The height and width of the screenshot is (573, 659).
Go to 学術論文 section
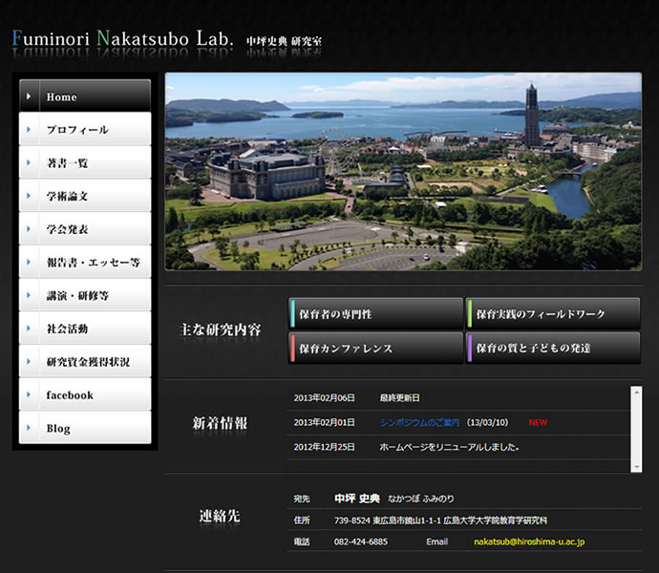pyautogui.click(x=85, y=197)
